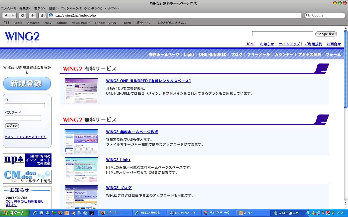Click the HOME link

pyautogui.click(x=250, y=44)
